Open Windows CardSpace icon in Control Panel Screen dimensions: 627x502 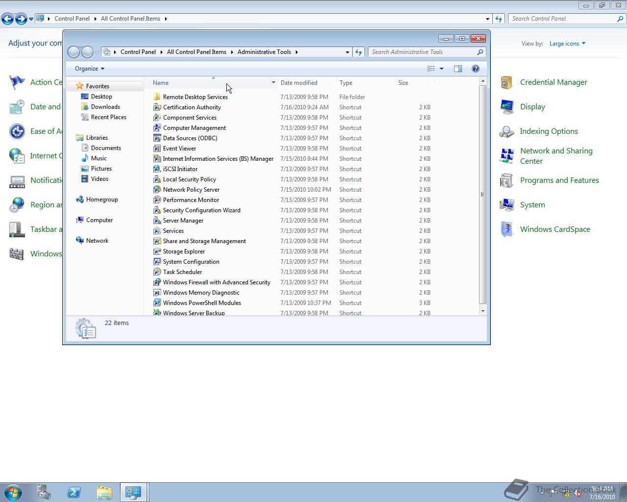coord(506,229)
